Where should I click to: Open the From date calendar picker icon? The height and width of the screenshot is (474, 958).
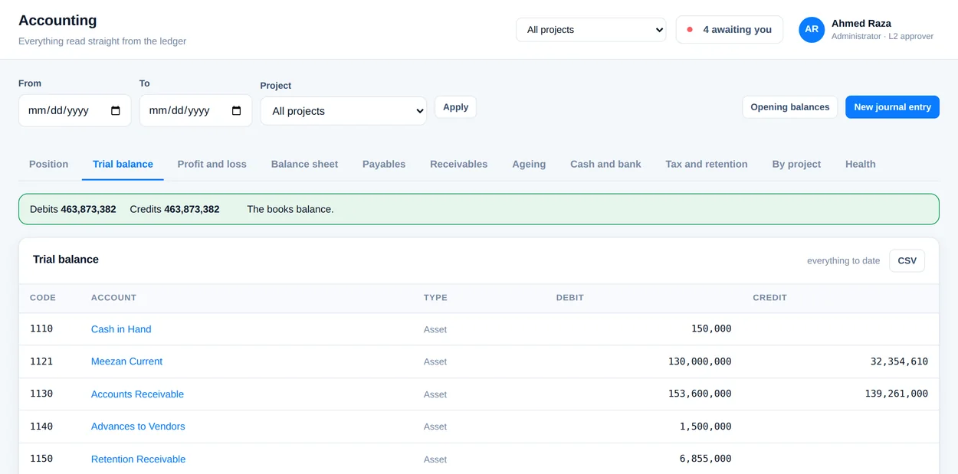pos(116,111)
